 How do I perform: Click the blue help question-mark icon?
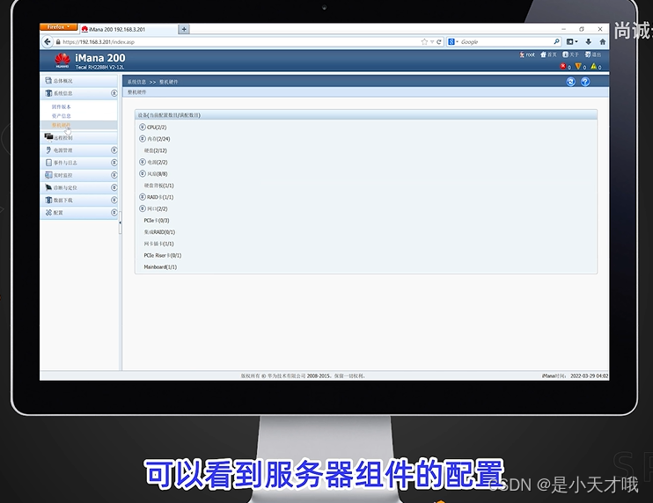(x=585, y=82)
